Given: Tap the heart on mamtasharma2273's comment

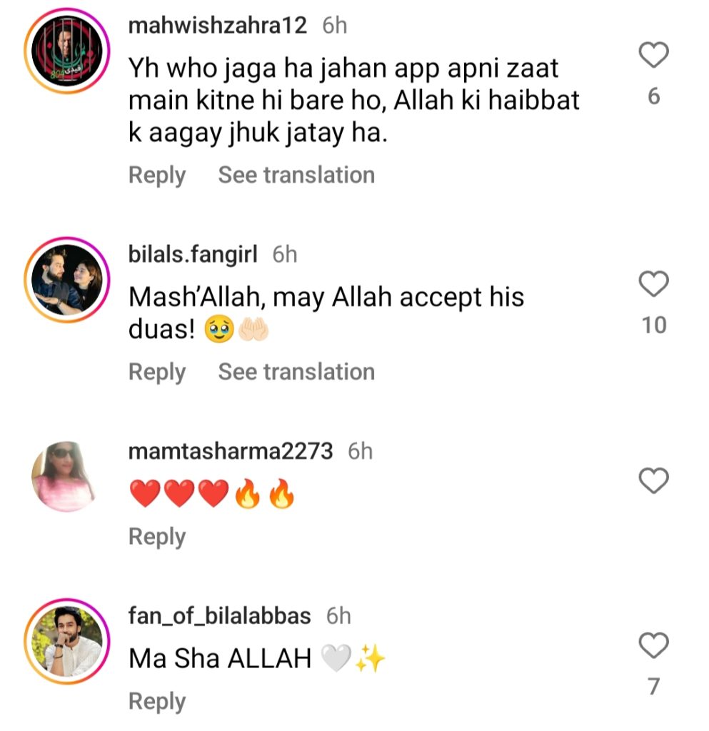Looking at the screenshot, I should pyautogui.click(x=653, y=480).
